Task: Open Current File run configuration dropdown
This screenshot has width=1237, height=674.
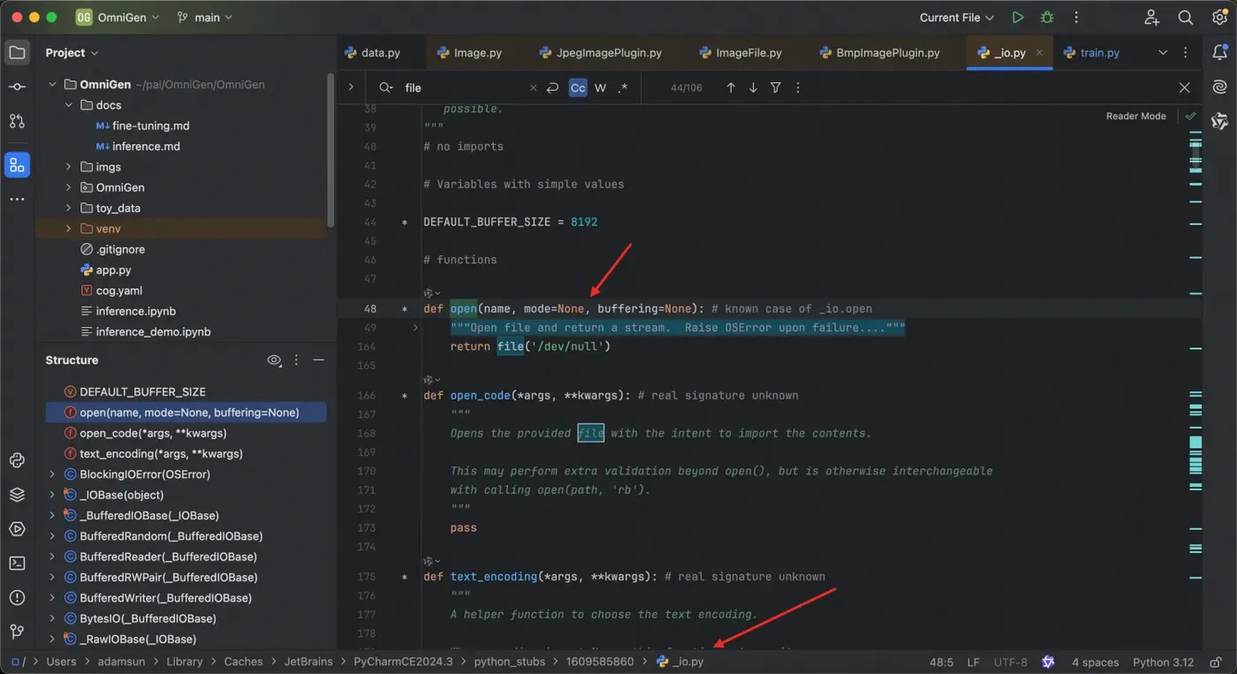Action: 956,18
